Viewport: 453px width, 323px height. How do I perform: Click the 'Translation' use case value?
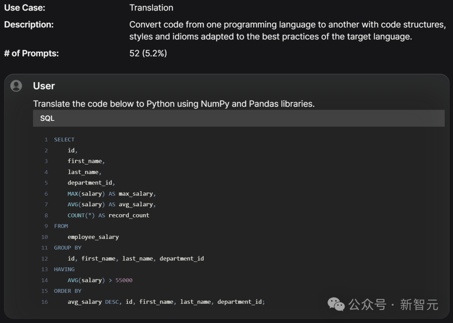(151, 8)
